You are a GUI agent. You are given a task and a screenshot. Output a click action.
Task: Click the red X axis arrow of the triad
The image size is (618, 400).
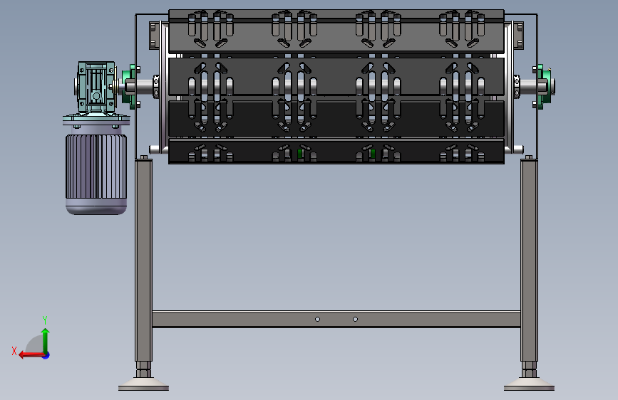31,355
